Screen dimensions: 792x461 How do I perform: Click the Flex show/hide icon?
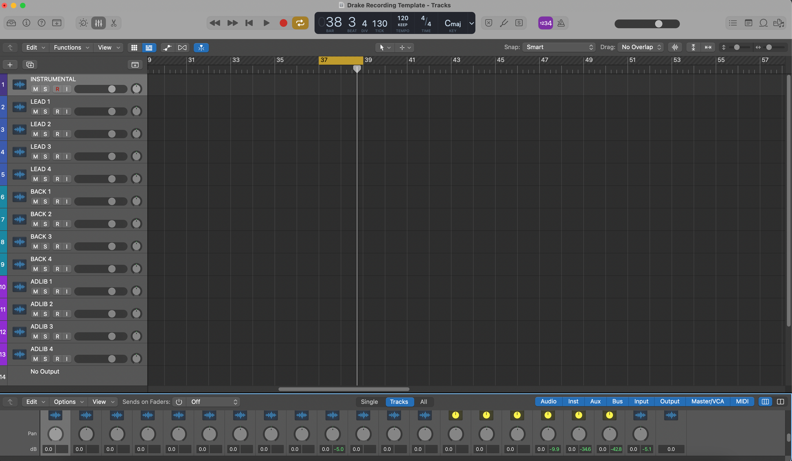click(182, 48)
